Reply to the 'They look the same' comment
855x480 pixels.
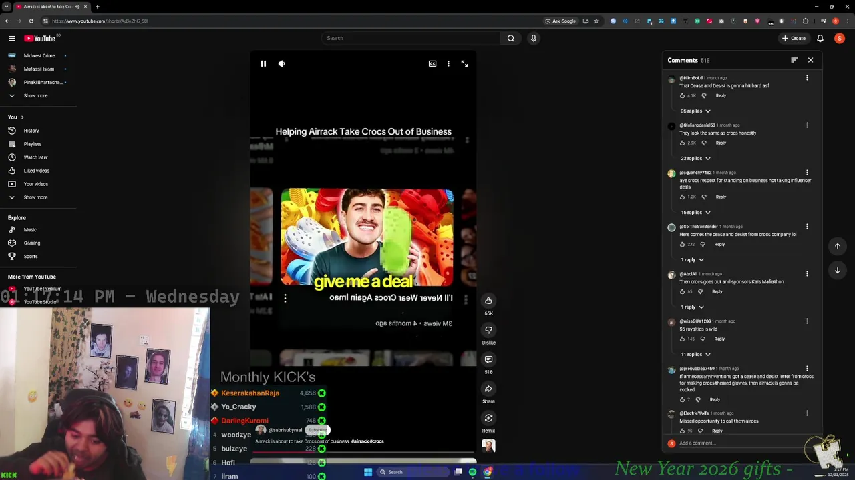click(721, 143)
